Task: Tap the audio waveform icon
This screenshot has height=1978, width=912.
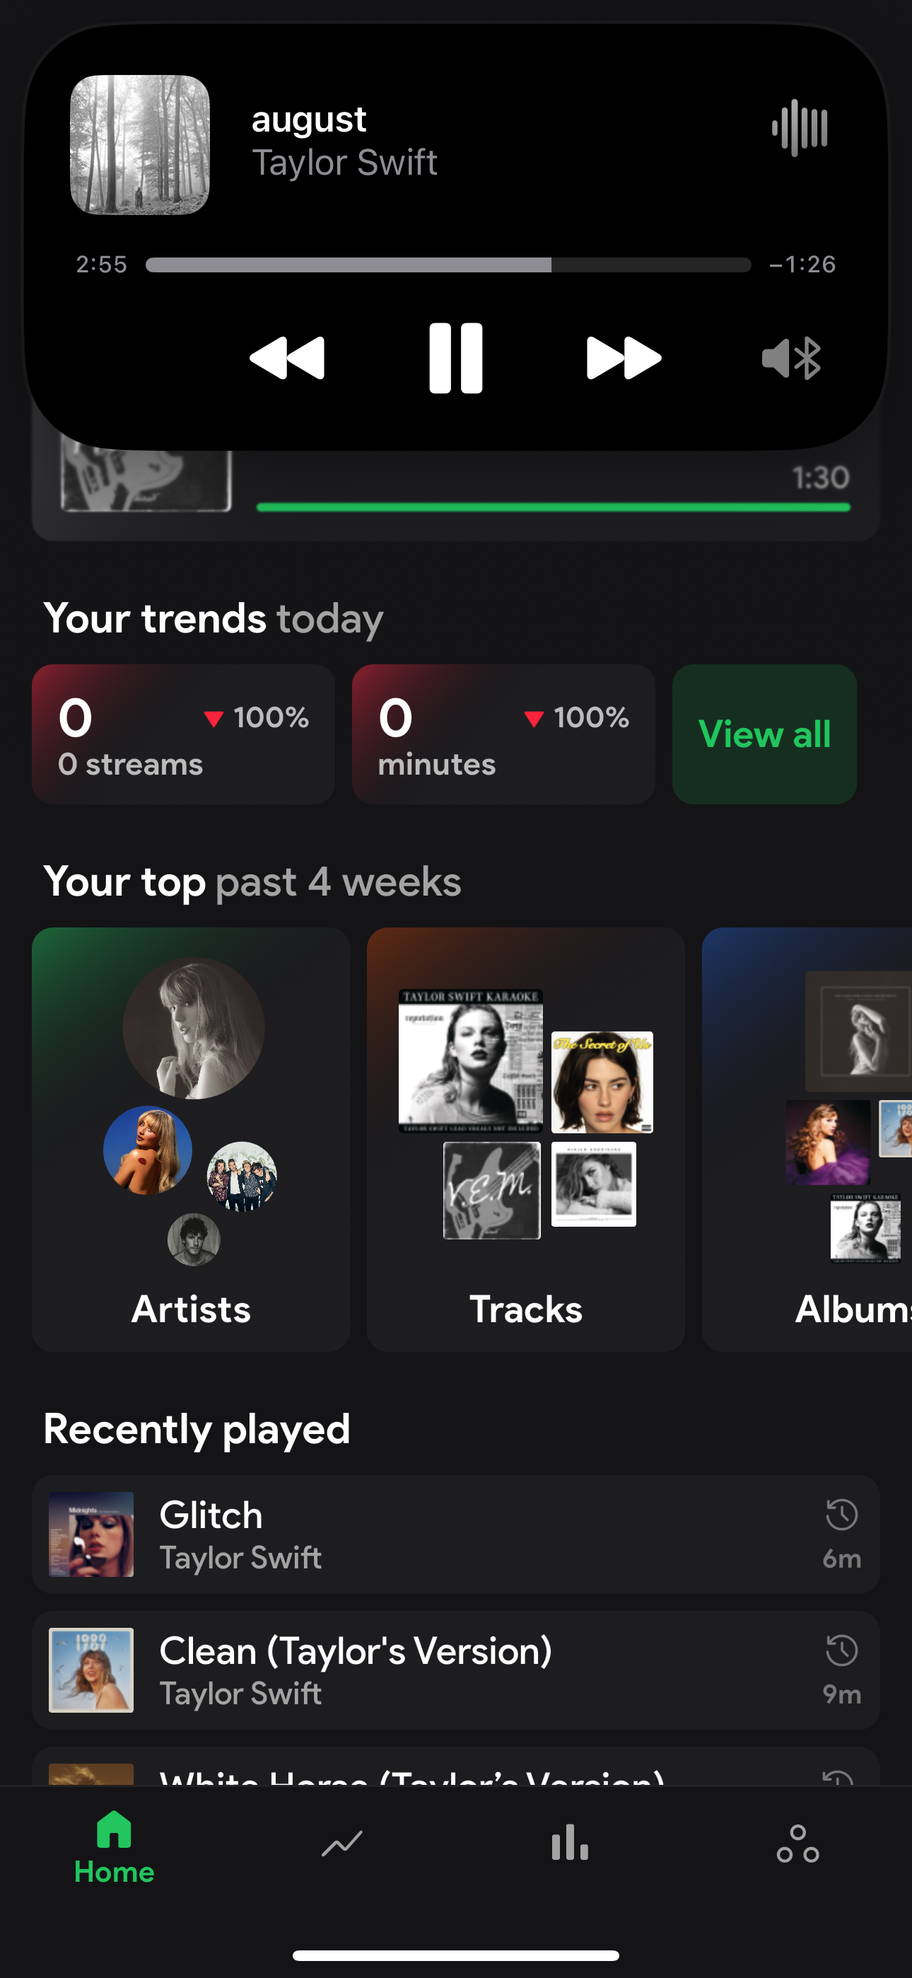Action: [x=800, y=127]
